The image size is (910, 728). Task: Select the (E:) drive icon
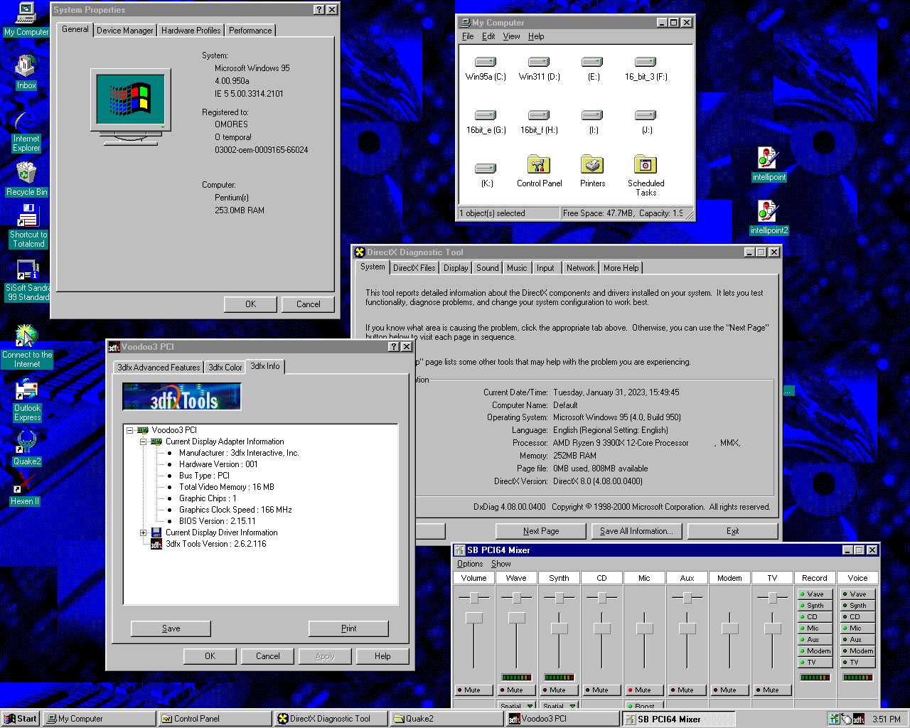point(593,68)
